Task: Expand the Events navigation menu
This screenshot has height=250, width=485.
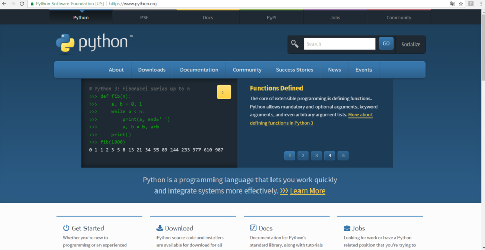Action: [x=364, y=70]
